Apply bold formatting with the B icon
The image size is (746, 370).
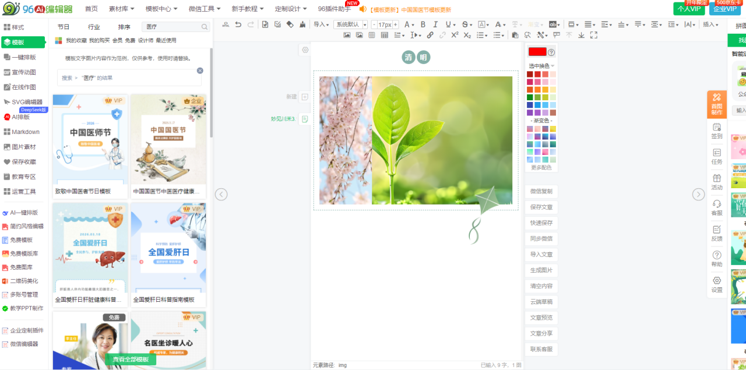pos(423,24)
